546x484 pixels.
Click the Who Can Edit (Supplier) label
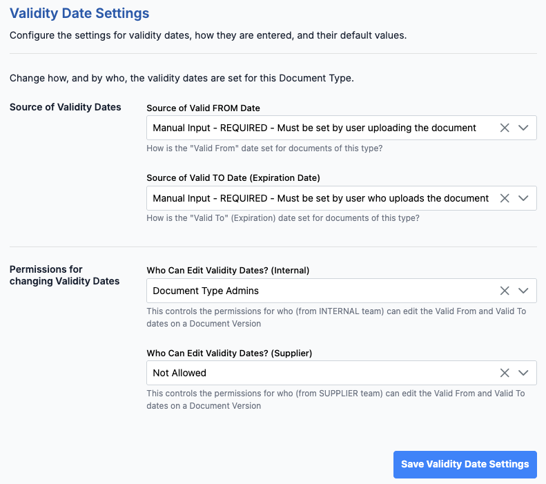pos(229,353)
